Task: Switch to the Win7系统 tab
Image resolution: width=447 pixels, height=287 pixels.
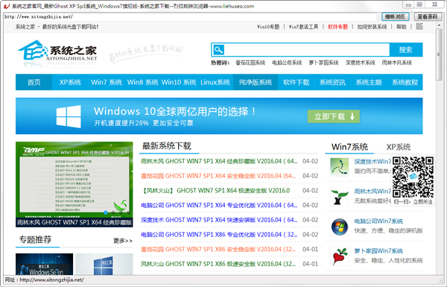Action: pos(350,147)
